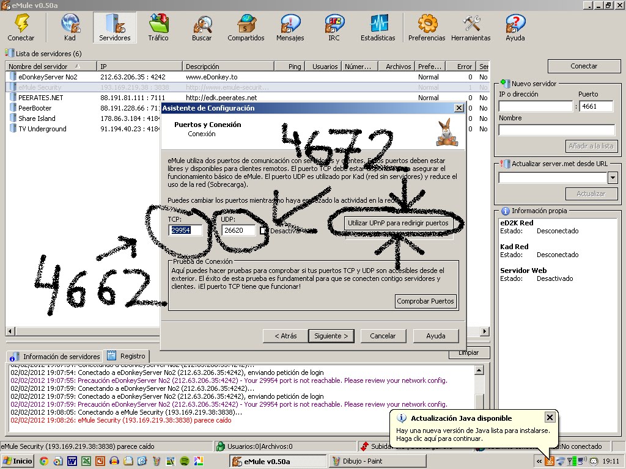Click the Comprobar Puertos button
Image resolution: width=626 pixels, height=469 pixels.
coord(425,301)
